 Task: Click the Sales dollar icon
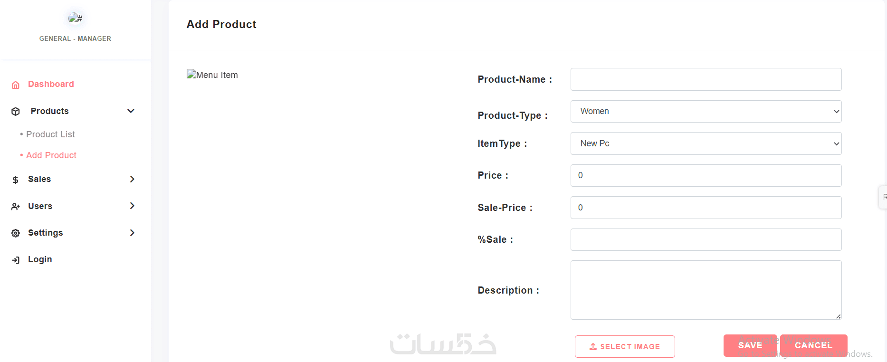click(x=16, y=180)
